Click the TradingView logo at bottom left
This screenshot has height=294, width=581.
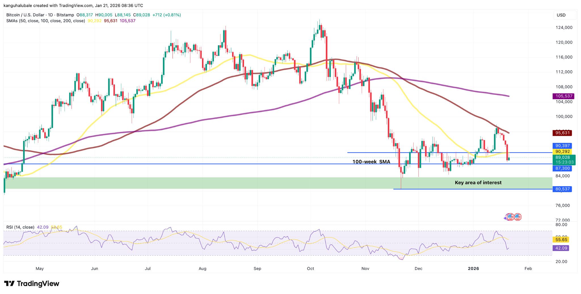pos(31,284)
